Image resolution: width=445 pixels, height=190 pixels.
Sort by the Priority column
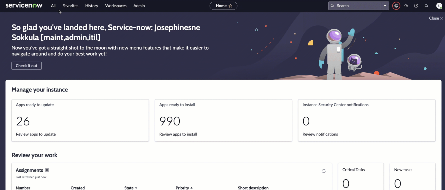pos(184,188)
